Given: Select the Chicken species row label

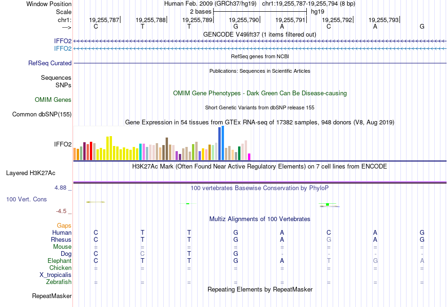Looking at the screenshot, I should tap(60, 268).
